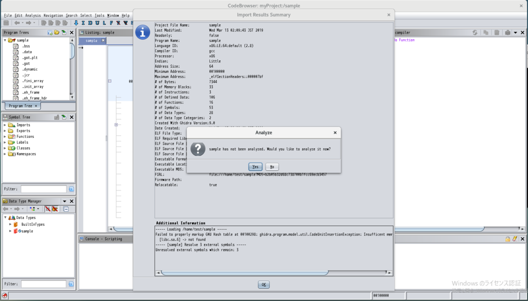Open the Decompiler panel menu dropdown arrow

tap(516, 33)
